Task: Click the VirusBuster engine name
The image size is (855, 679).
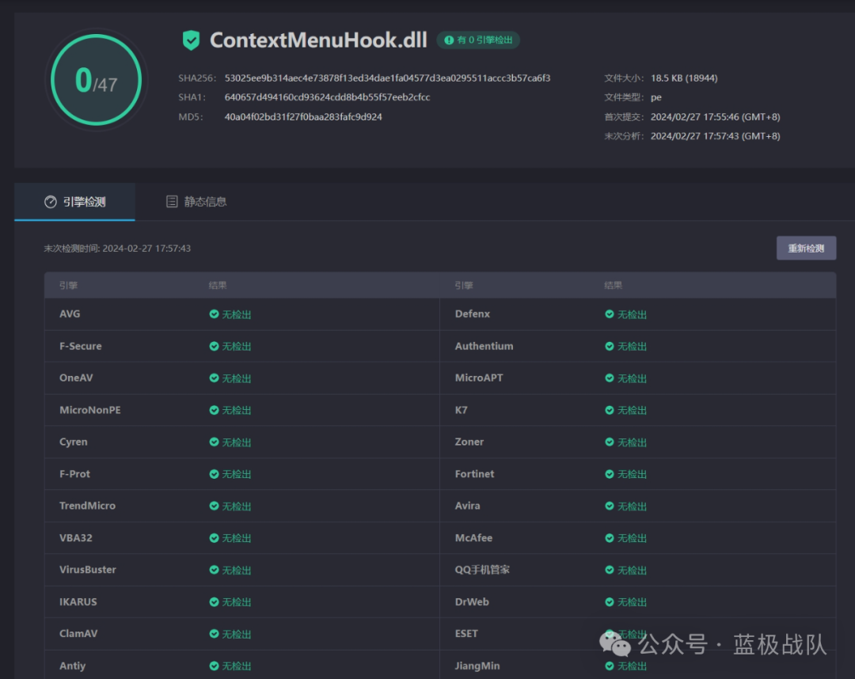Action: pyautogui.click(x=87, y=570)
